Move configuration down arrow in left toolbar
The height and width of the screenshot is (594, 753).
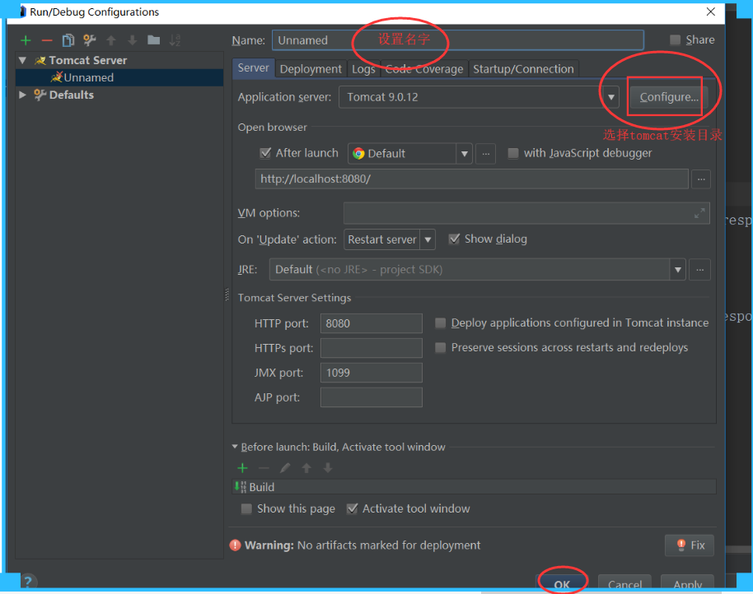pyautogui.click(x=132, y=40)
